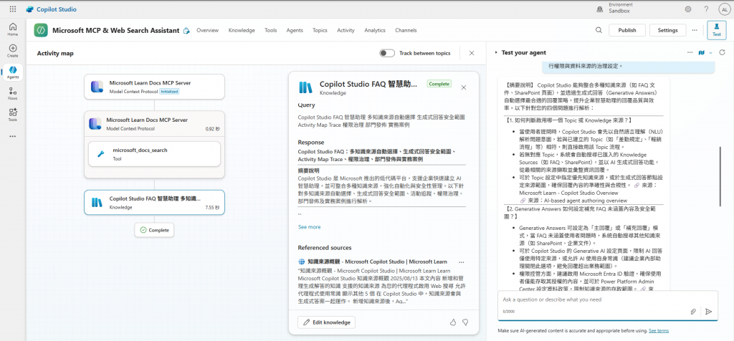Viewport: 734px width, 341px height.
Task: Send the chat message
Action: pos(708,311)
